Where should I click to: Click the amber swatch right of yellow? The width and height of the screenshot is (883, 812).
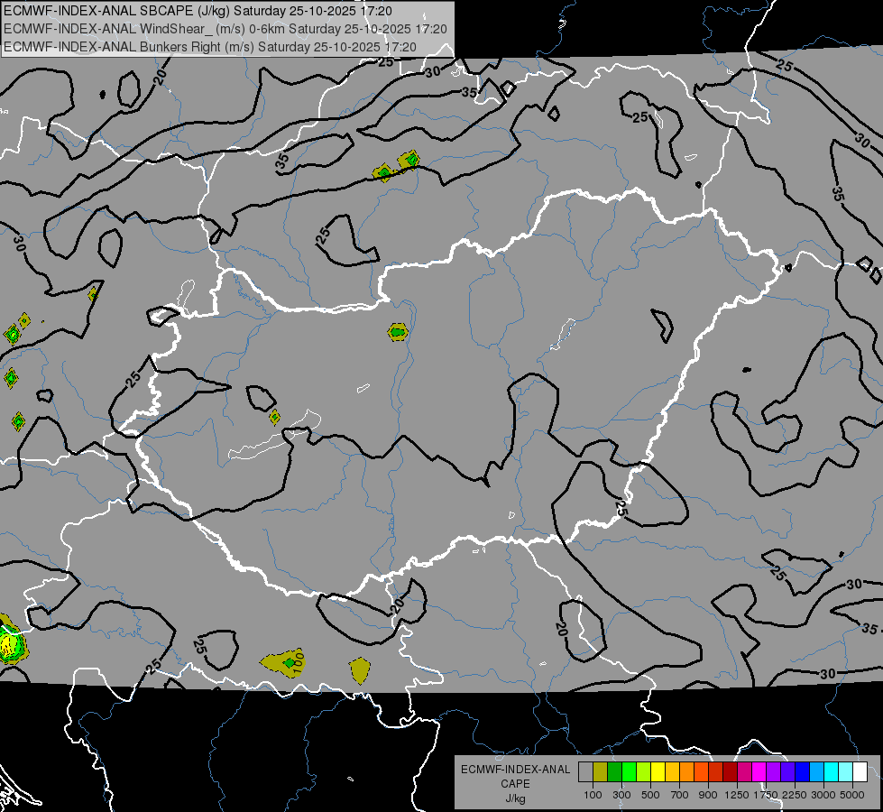[x=672, y=771]
